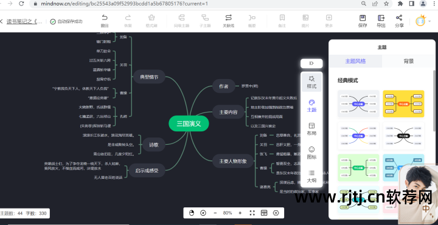
Task: Zoom in with the plus button
Action: click(x=240, y=213)
